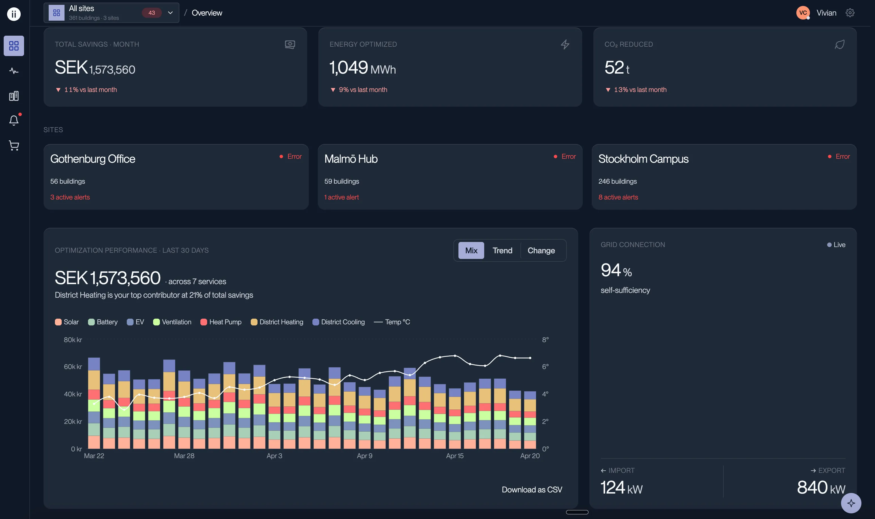Click the 1,049 MWh value

[x=363, y=68]
